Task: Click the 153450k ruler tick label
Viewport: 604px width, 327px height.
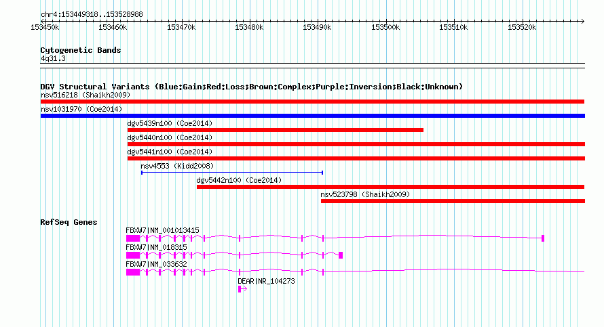Action: pos(45,27)
